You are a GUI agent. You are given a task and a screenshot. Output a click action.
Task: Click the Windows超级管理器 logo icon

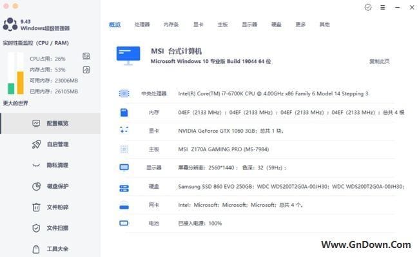pyautogui.click(x=10, y=24)
